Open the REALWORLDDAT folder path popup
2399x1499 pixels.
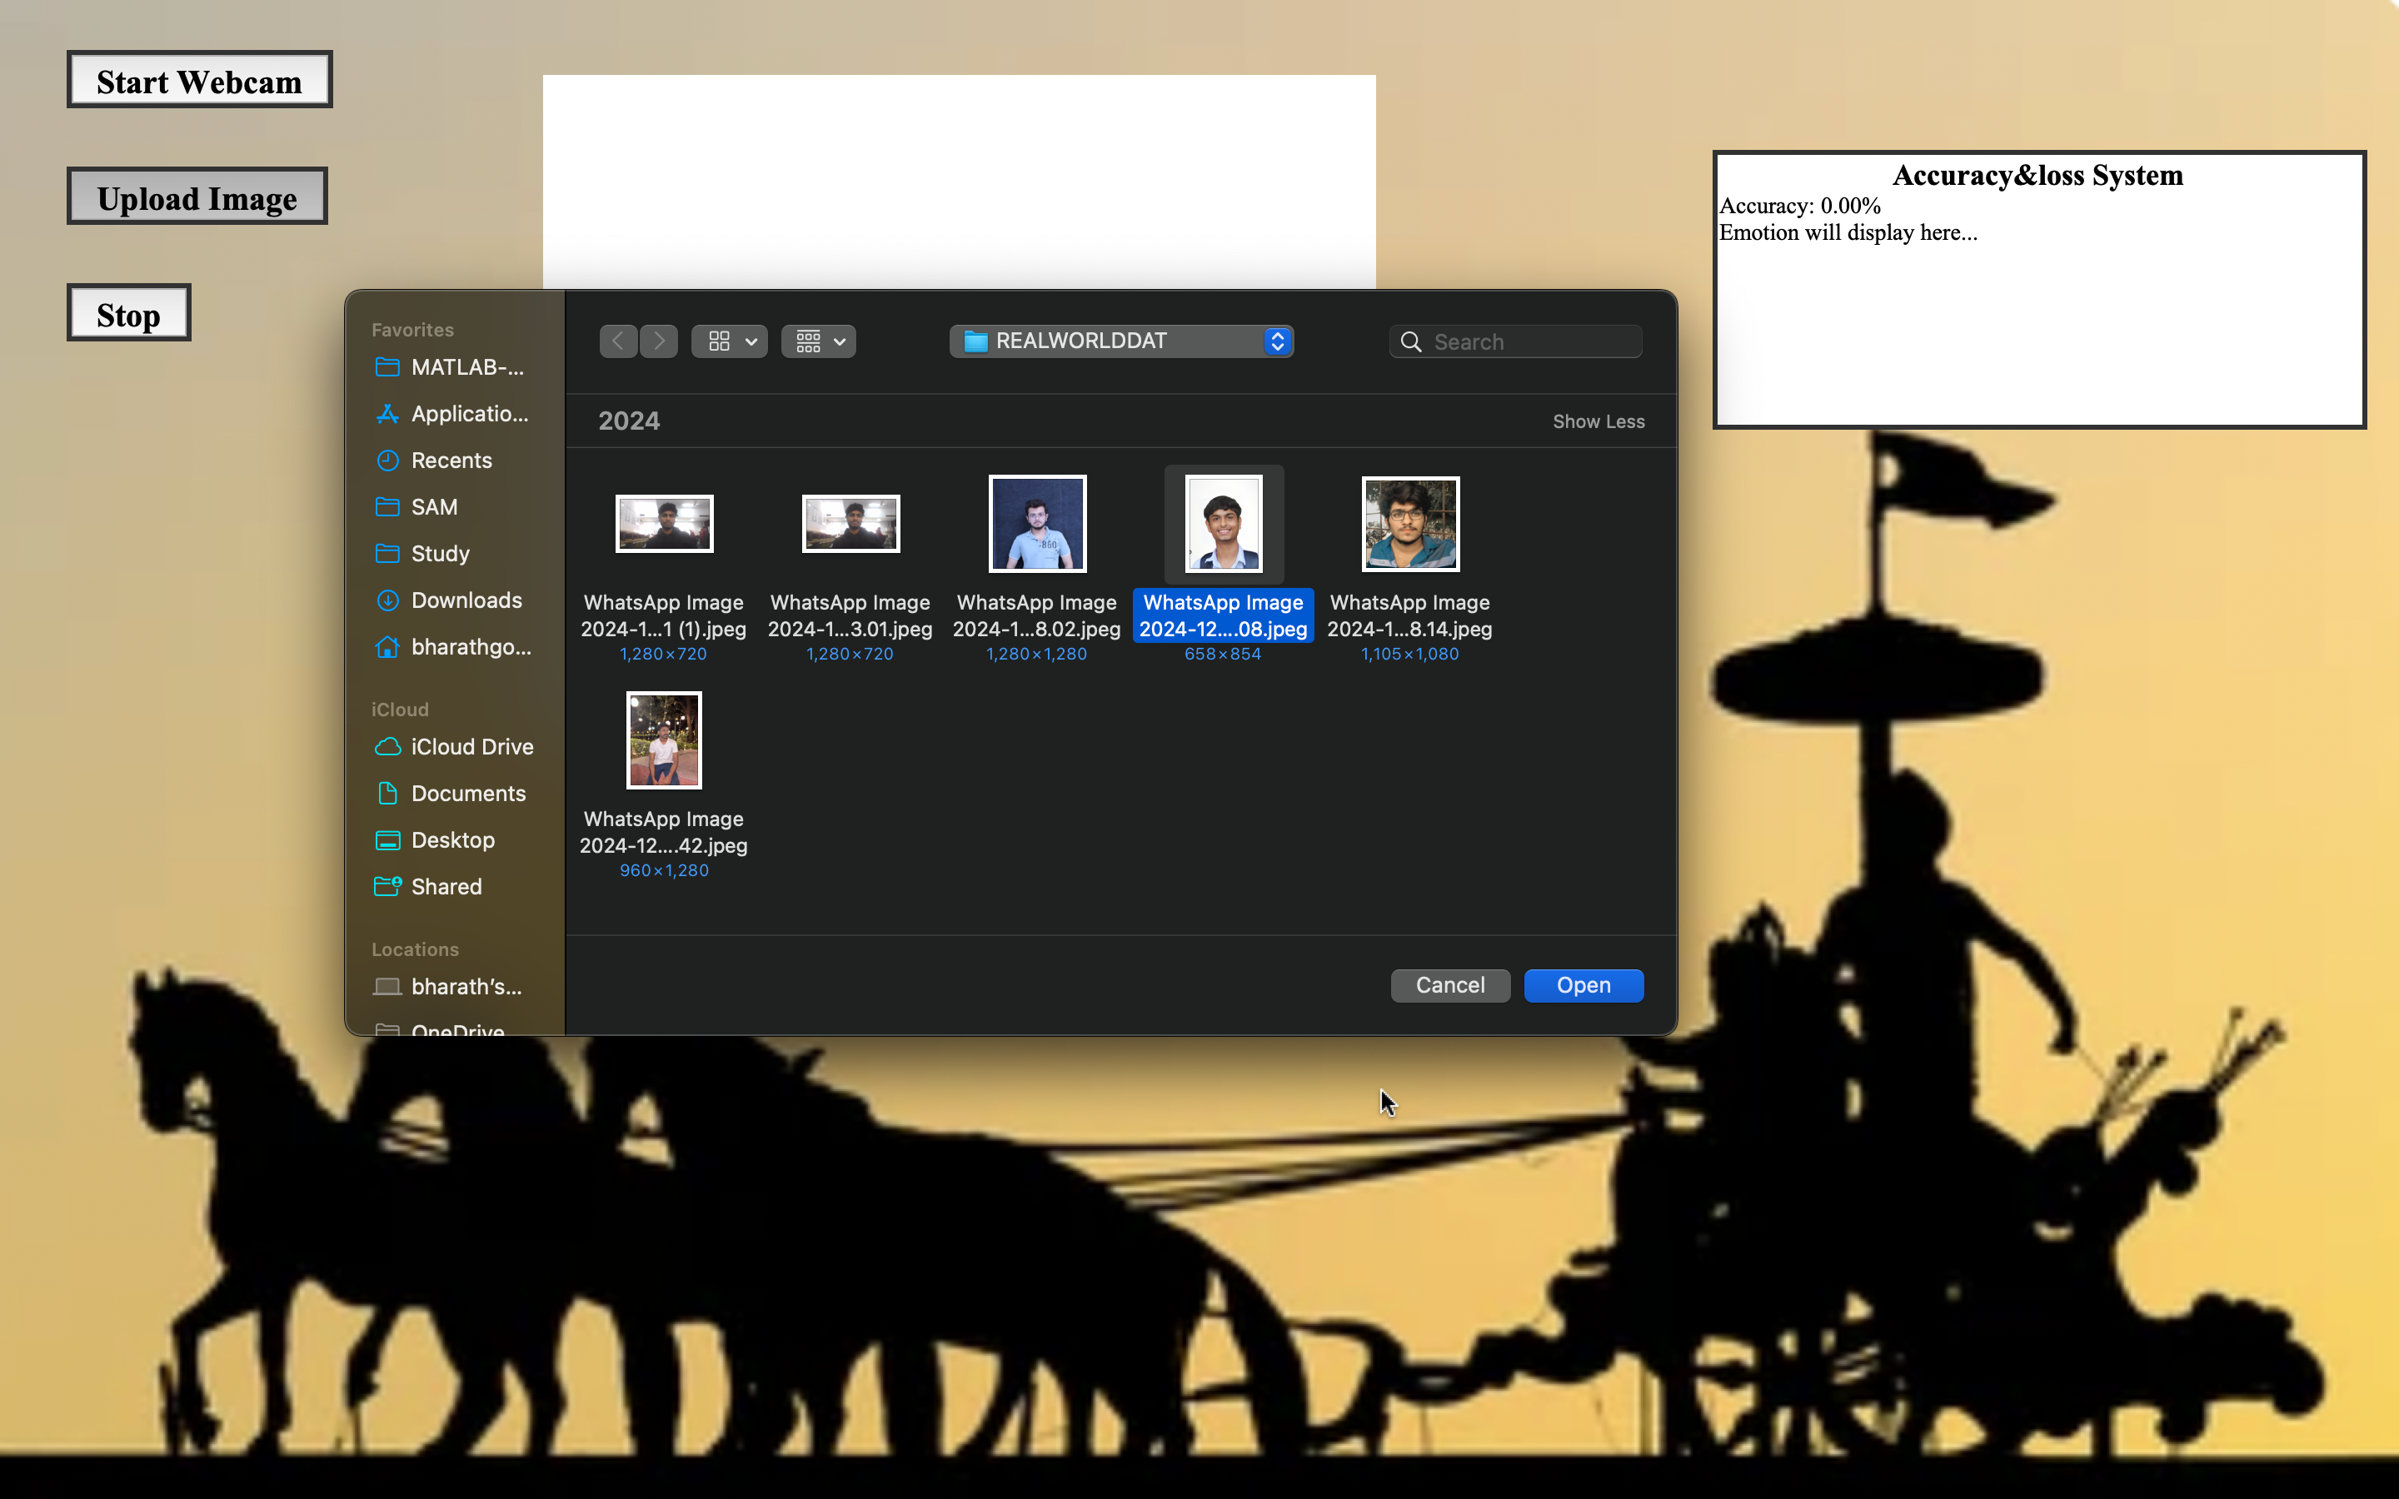click(1121, 341)
